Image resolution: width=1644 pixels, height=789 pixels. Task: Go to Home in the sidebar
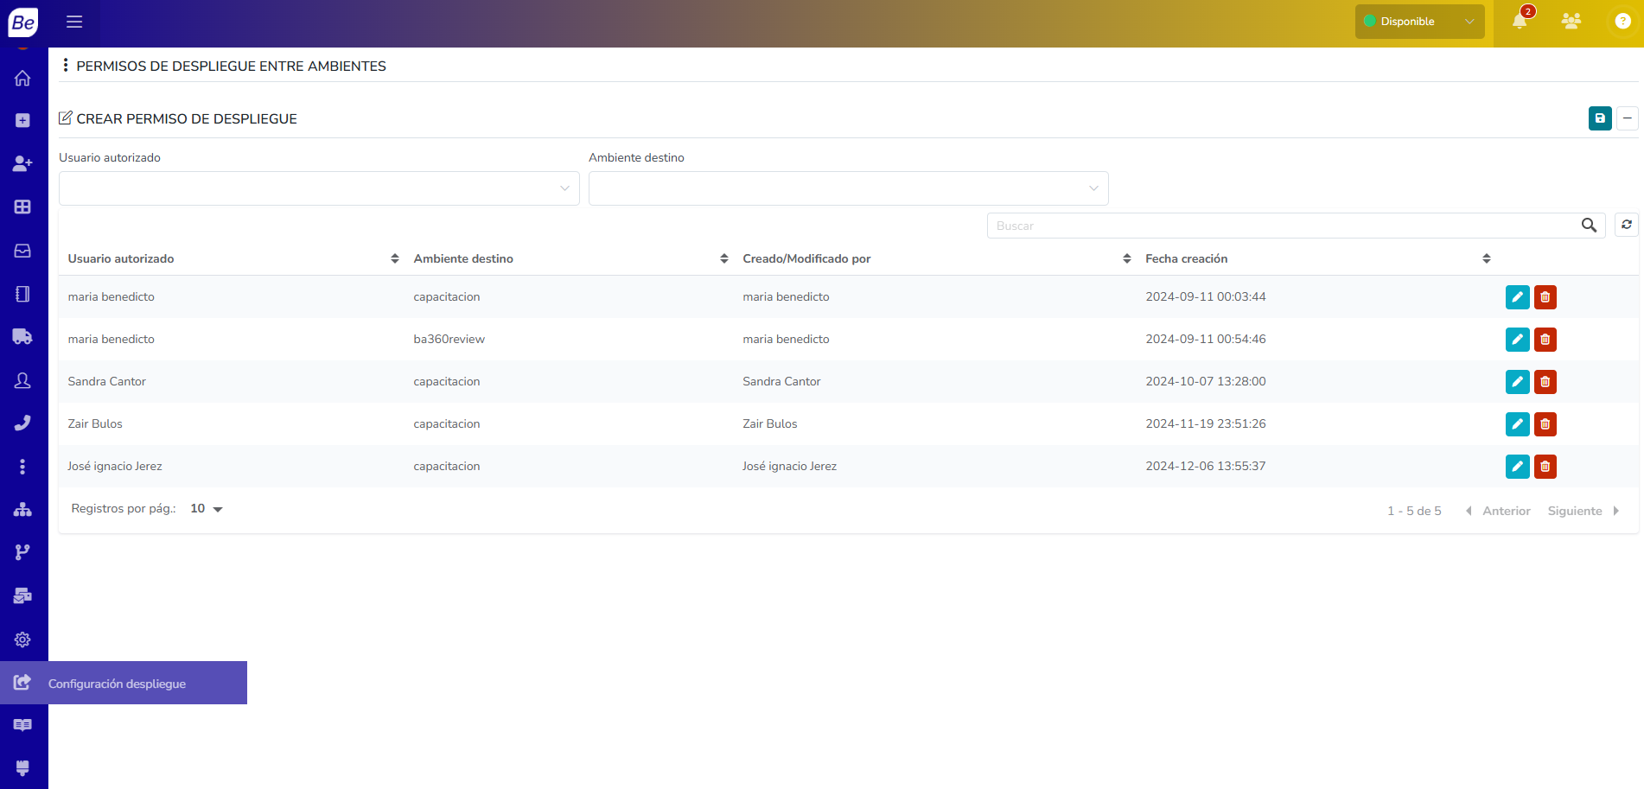coord(22,79)
